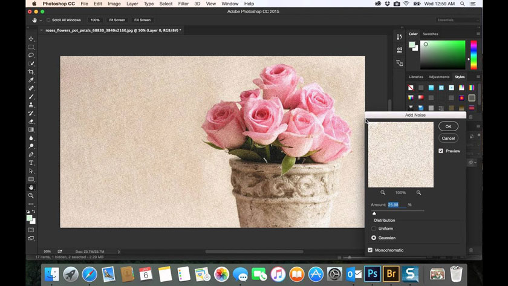Zoom out the Add Noise preview
This screenshot has height=286, width=508.
coord(383,192)
